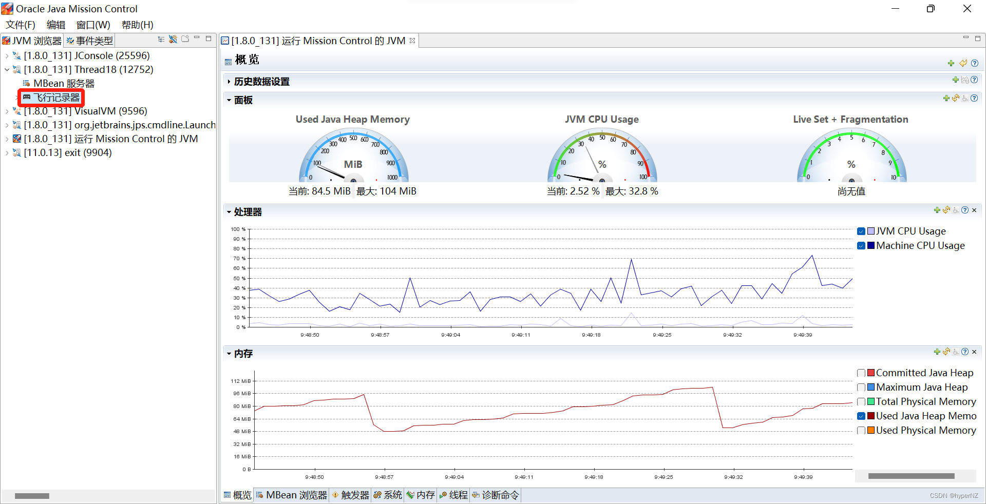Click green plus icon in 概览 header
Screen dimensions: 986x504
click(951, 63)
